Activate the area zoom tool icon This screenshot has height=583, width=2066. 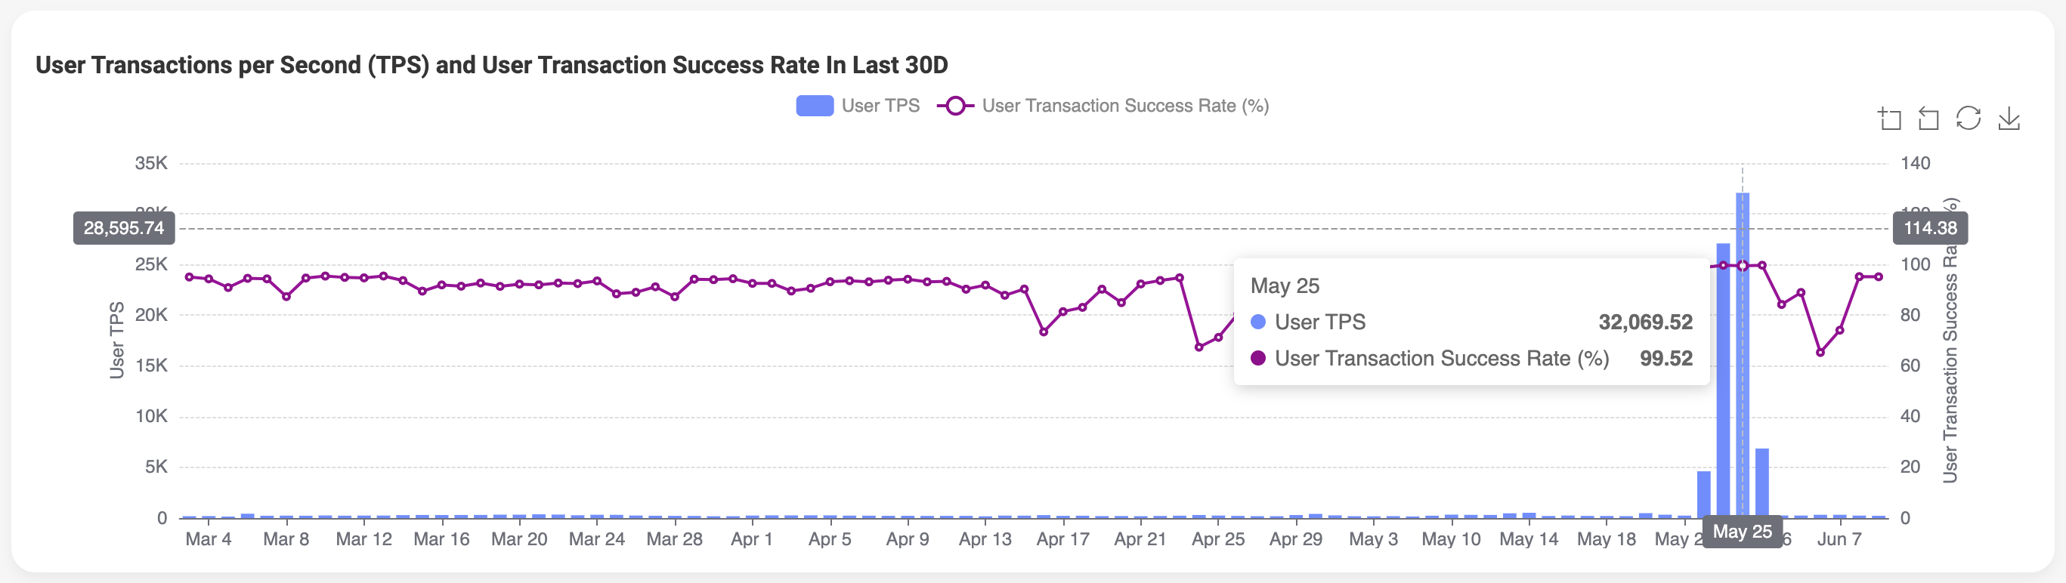(x=1891, y=119)
